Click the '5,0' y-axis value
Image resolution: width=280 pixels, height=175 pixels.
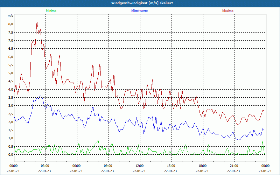(x=11, y=73)
